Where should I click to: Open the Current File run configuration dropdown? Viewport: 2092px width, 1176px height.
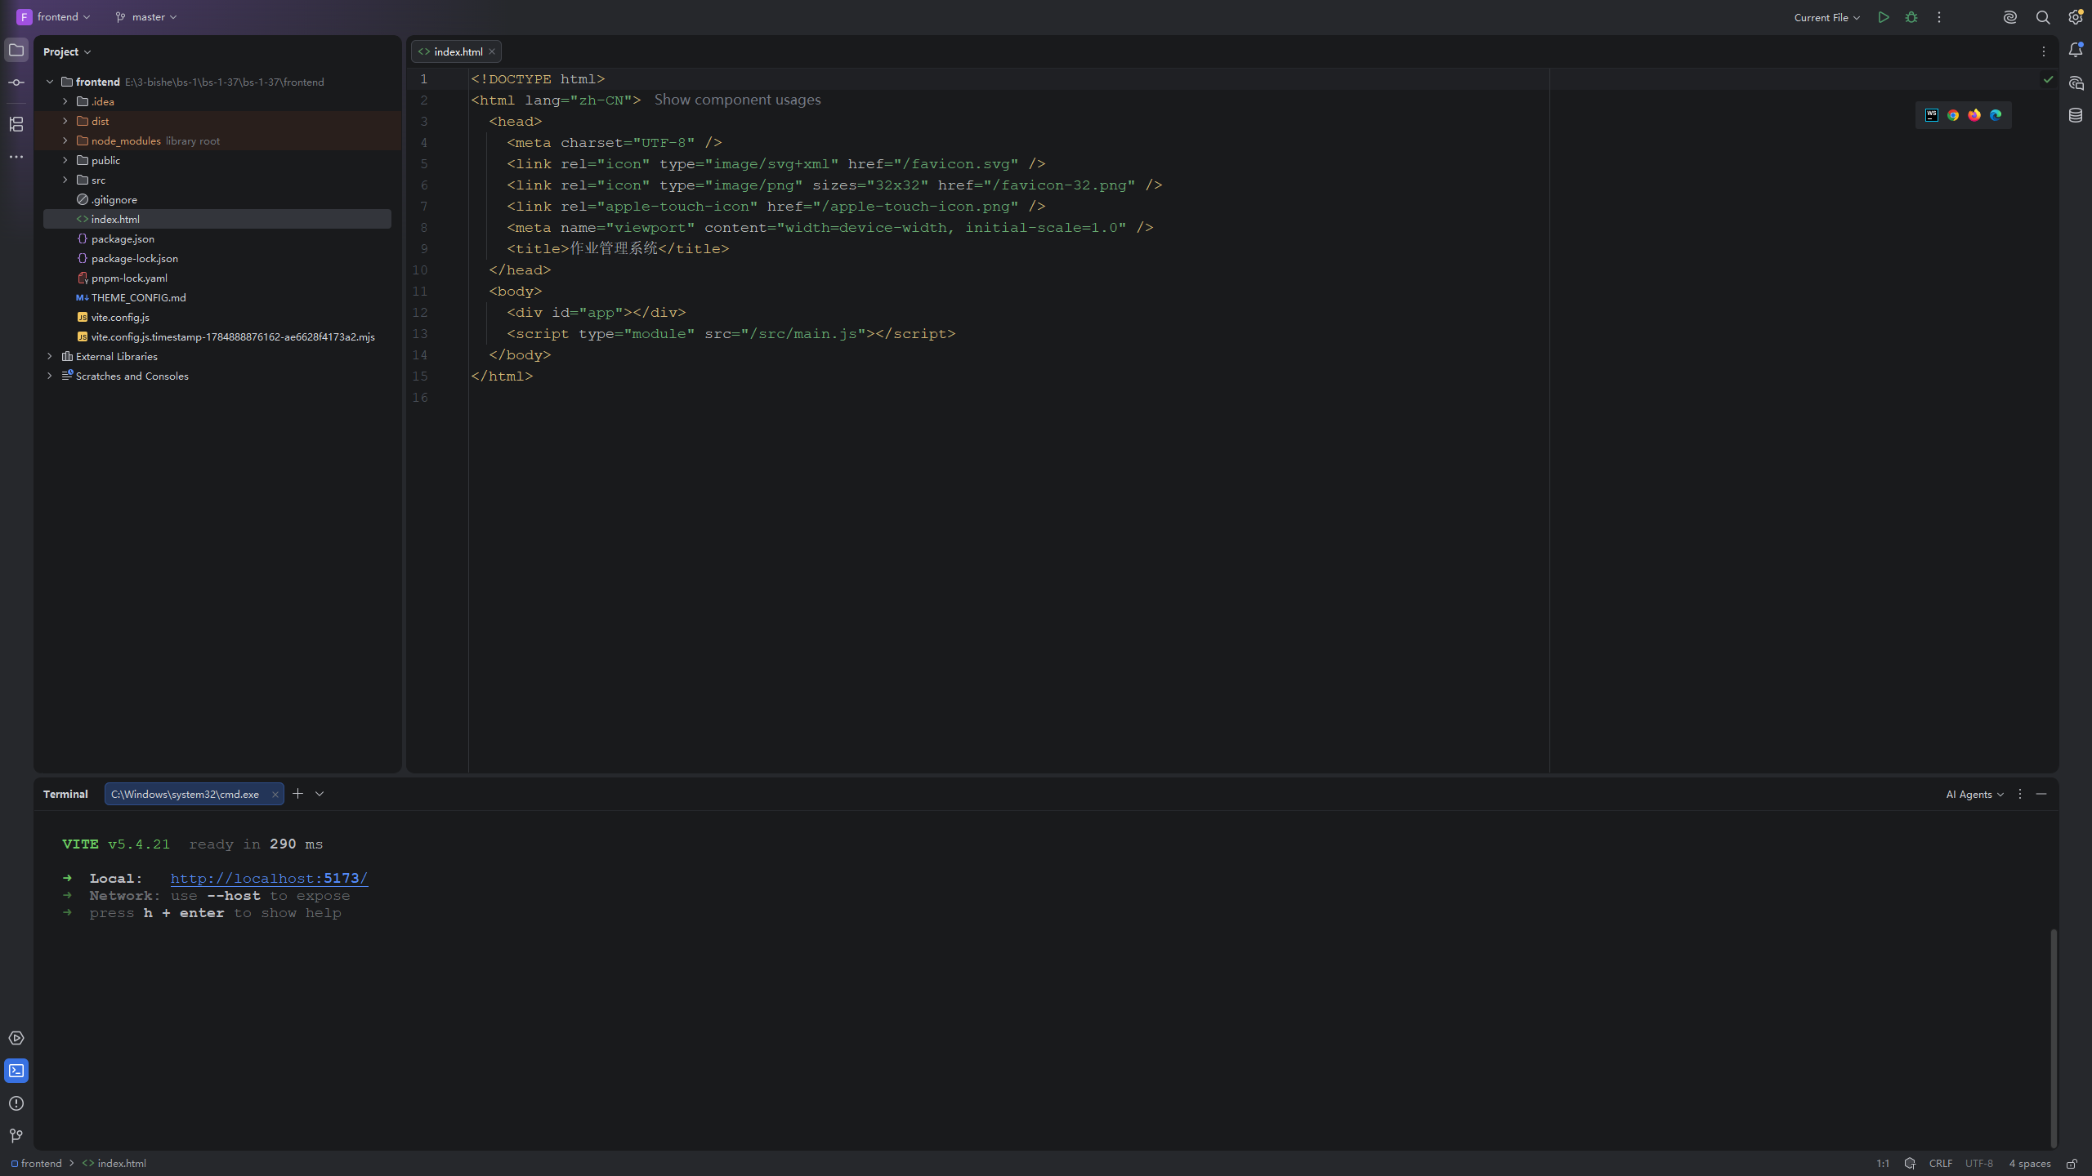pos(1827,17)
